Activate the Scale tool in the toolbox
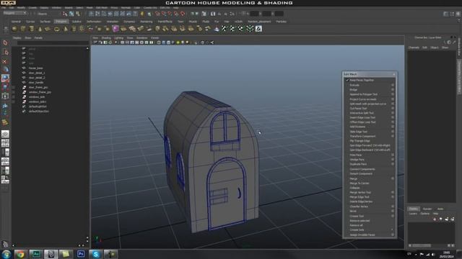This screenshot has width=462, height=259. coord(5,87)
